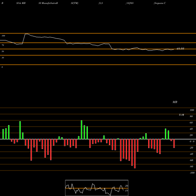Select the 'SI(TM)' header text

(74, 3)
